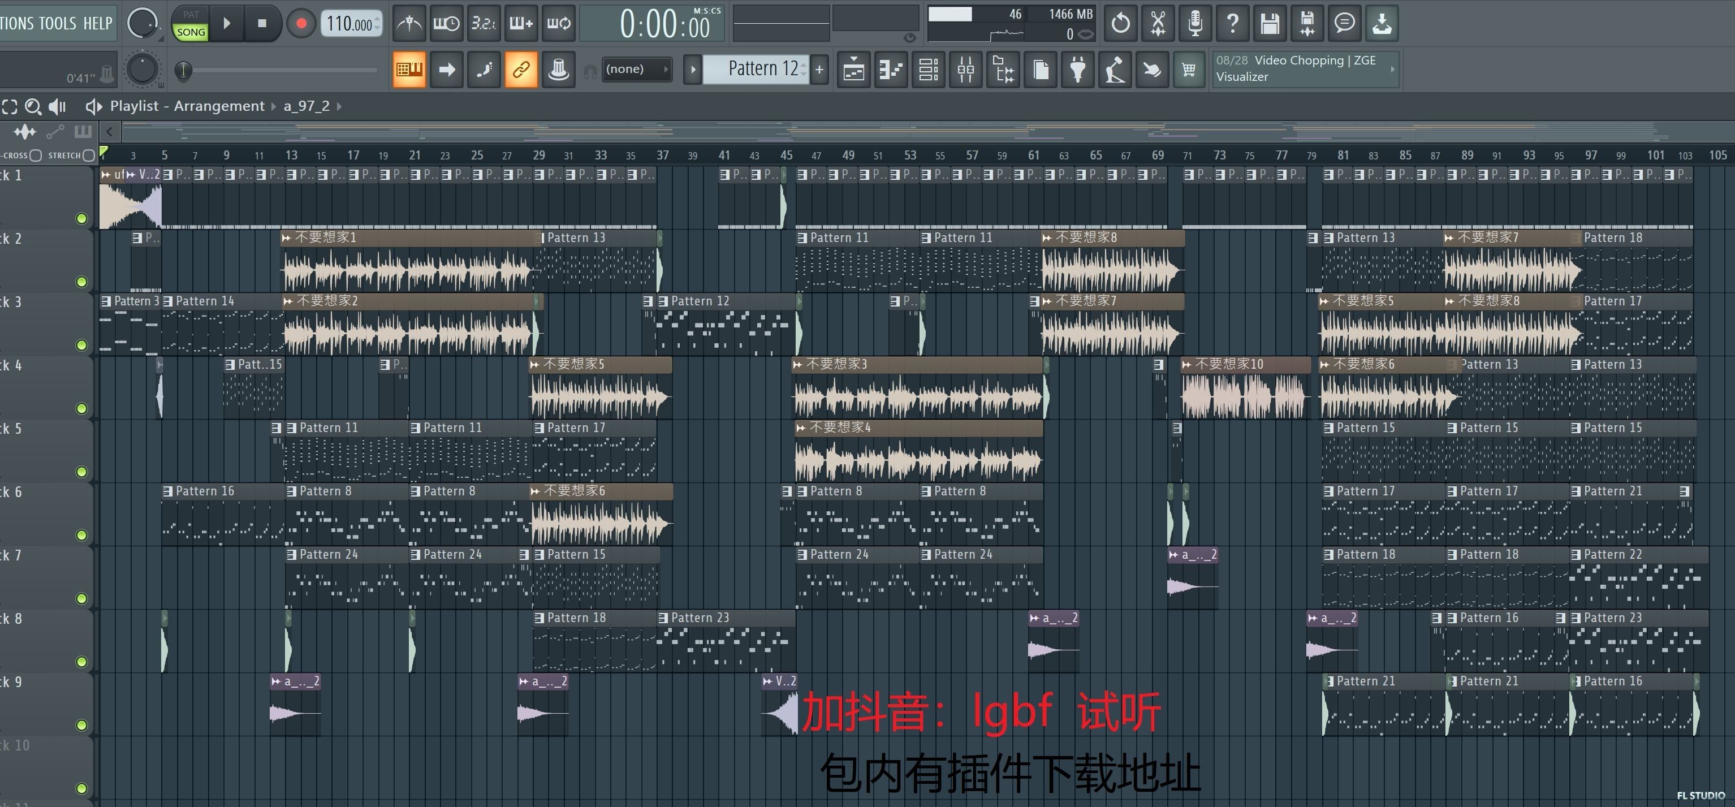1735x807 pixels.
Task: Open the chat/news speech bubble icon
Action: (1344, 24)
